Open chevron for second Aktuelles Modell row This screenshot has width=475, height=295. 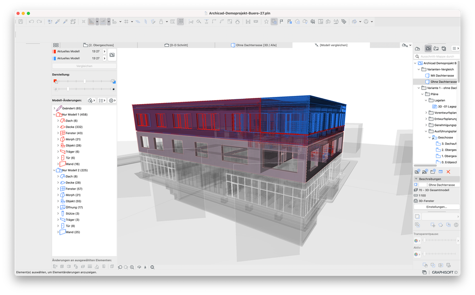105,58
